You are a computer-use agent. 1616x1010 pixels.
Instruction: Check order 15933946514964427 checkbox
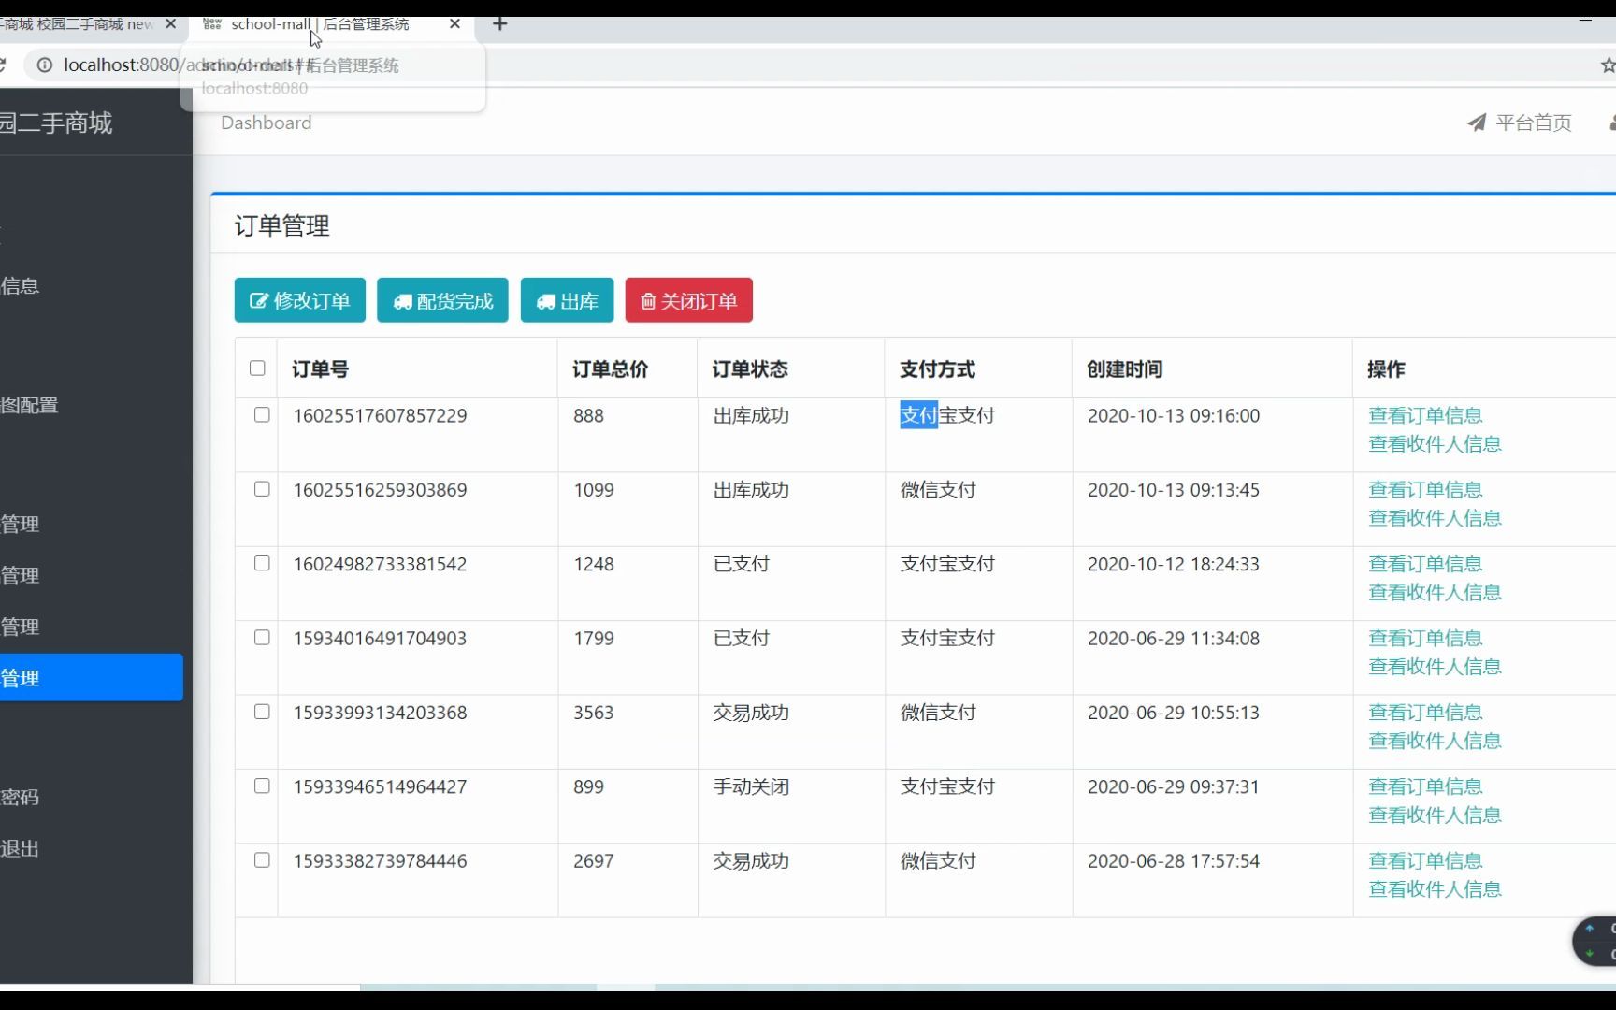pyautogui.click(x=262, y=786)
